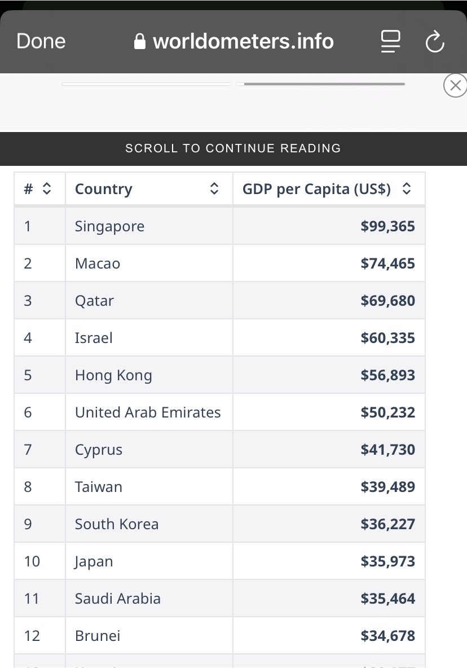Select the Country column header
Viewport: 467px width, 668px height.
(103, 189)
